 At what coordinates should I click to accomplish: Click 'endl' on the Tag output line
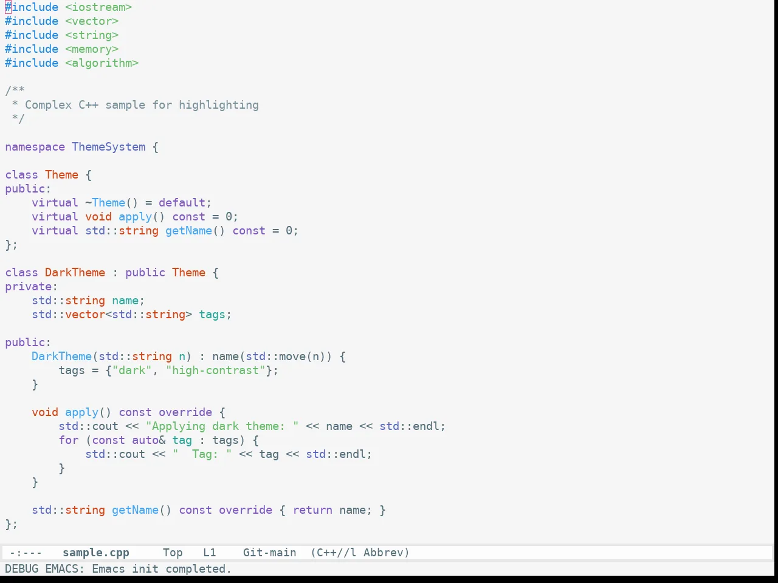point(353,454)
